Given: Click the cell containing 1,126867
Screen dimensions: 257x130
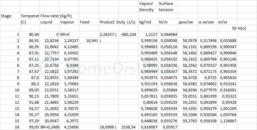Looking at the screenshot, I should click(227, 121).
